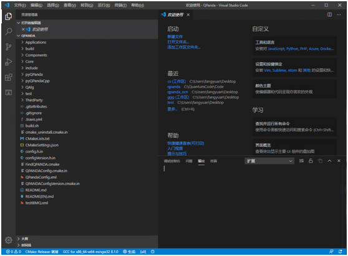Click the 更多... recent link
This screenshot has height=256, width=348.
(173, 109)
